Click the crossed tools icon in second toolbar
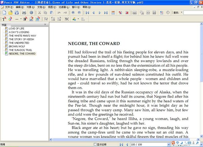Image resolution: width=203 pixels, height=147 pixels. [67, 19]
